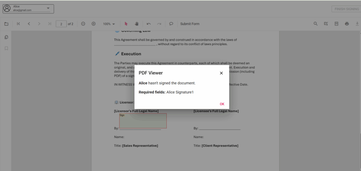This screenshot has width=361, height=171.
Task: Select the pan hand tool
Action: (x=136, y=24)
